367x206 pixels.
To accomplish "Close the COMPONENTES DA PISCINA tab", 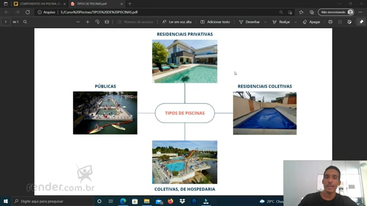I will click(x=64, y=4).
